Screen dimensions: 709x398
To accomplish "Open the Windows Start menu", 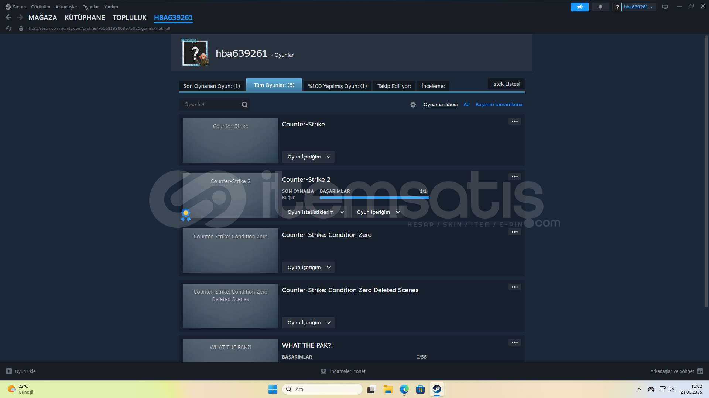I will coord(273,389).
